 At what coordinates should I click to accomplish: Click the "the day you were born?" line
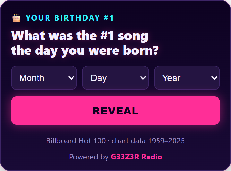[x=85, y=51]
